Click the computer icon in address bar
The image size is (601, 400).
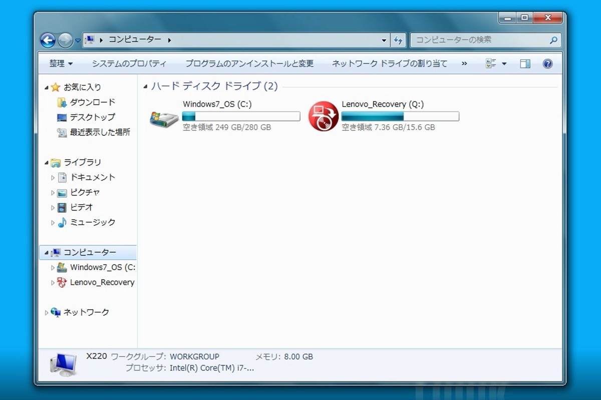click(x=90, y=40)
